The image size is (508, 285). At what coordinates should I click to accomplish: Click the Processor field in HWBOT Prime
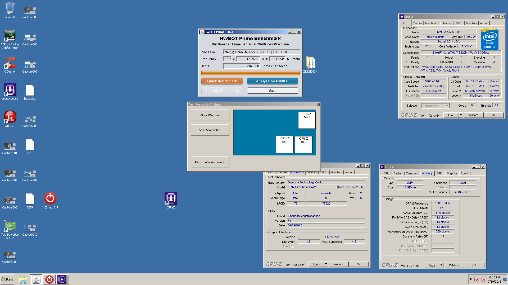[x=261, y=52]
